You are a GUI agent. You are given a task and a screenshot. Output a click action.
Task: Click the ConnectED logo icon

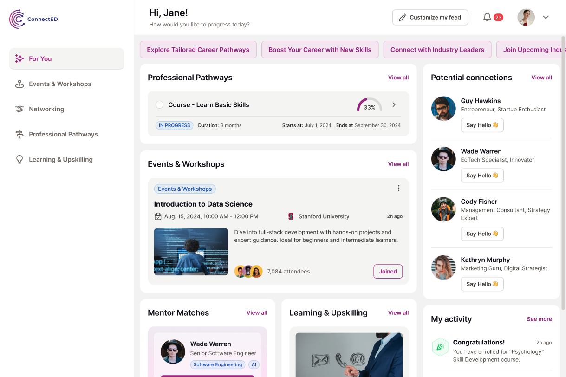click(x=17, y=19)
